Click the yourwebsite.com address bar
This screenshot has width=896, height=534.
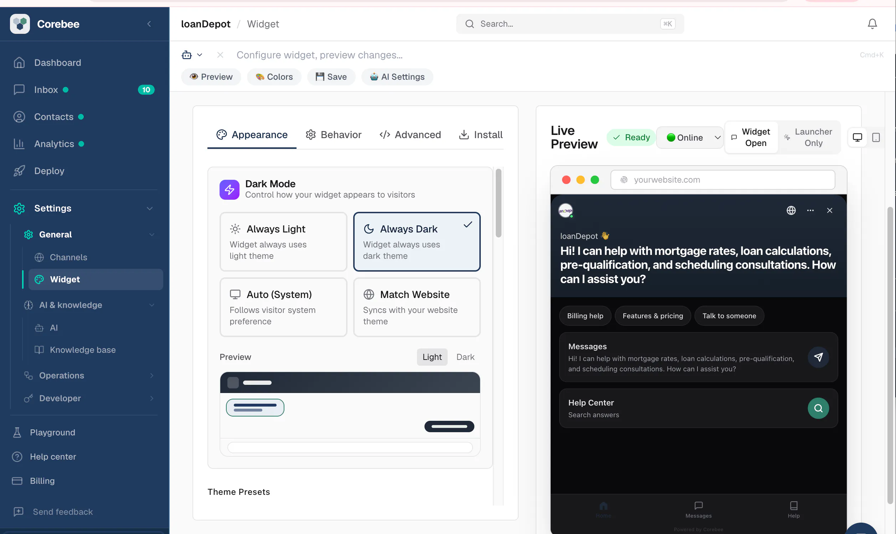[x=722, y=179]
